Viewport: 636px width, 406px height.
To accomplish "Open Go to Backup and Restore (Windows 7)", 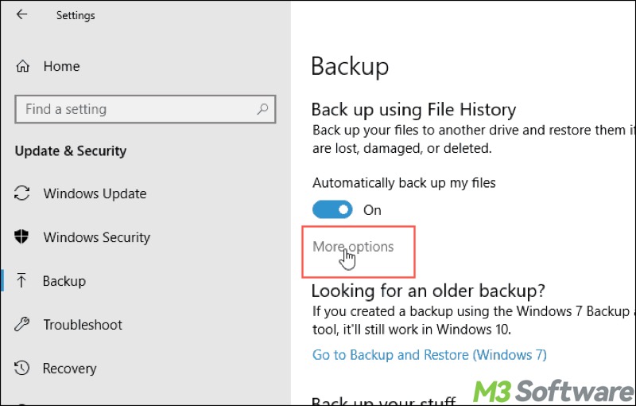I will tap(429, 355).
